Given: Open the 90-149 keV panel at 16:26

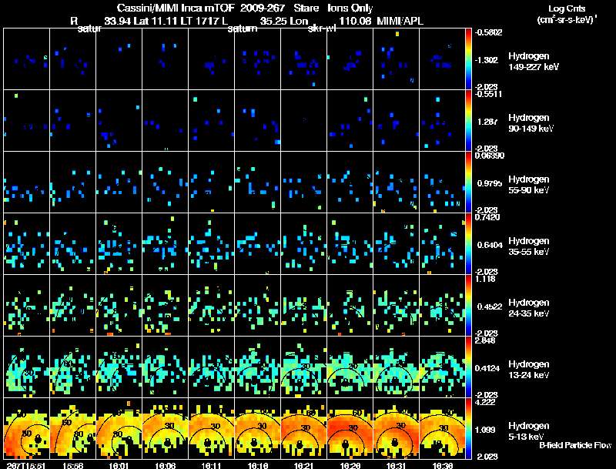Looking at the screenshot, I should [350, 121].
